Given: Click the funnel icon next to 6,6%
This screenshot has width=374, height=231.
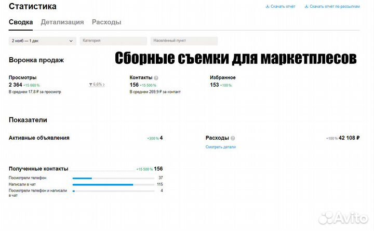Looking at the screenshot, I should tap(90, 85).
